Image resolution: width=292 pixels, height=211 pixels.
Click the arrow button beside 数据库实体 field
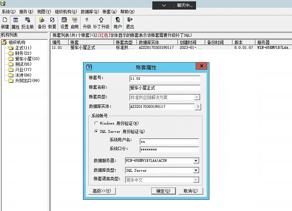(198, 107)
